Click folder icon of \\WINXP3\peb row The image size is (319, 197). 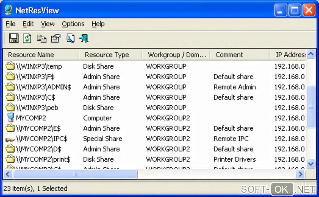point(10,107)
